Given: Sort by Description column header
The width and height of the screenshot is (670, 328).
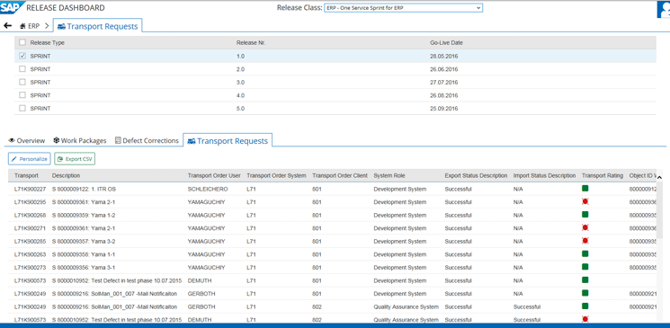Looking at the screenshot, I should pos(66,175).
